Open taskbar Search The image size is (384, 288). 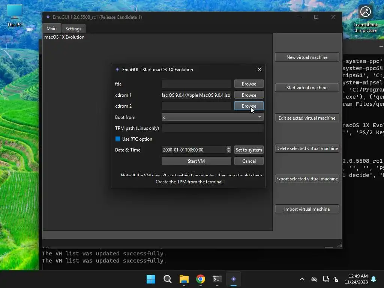pyautogui.click(x=168, y=279)
